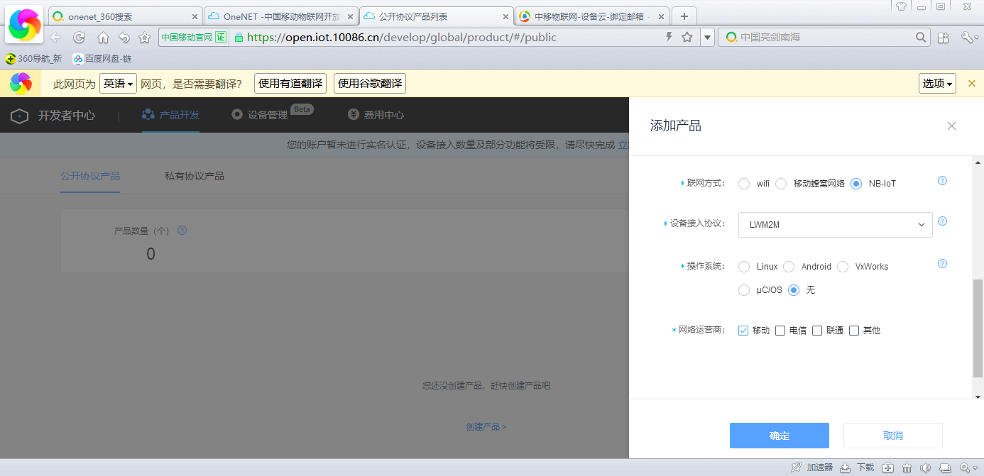Check the 电信 operator checkbox
Image resolution: width=984 pixels, height=476 pixels.
pyautogui.click(x=780, y=331)
